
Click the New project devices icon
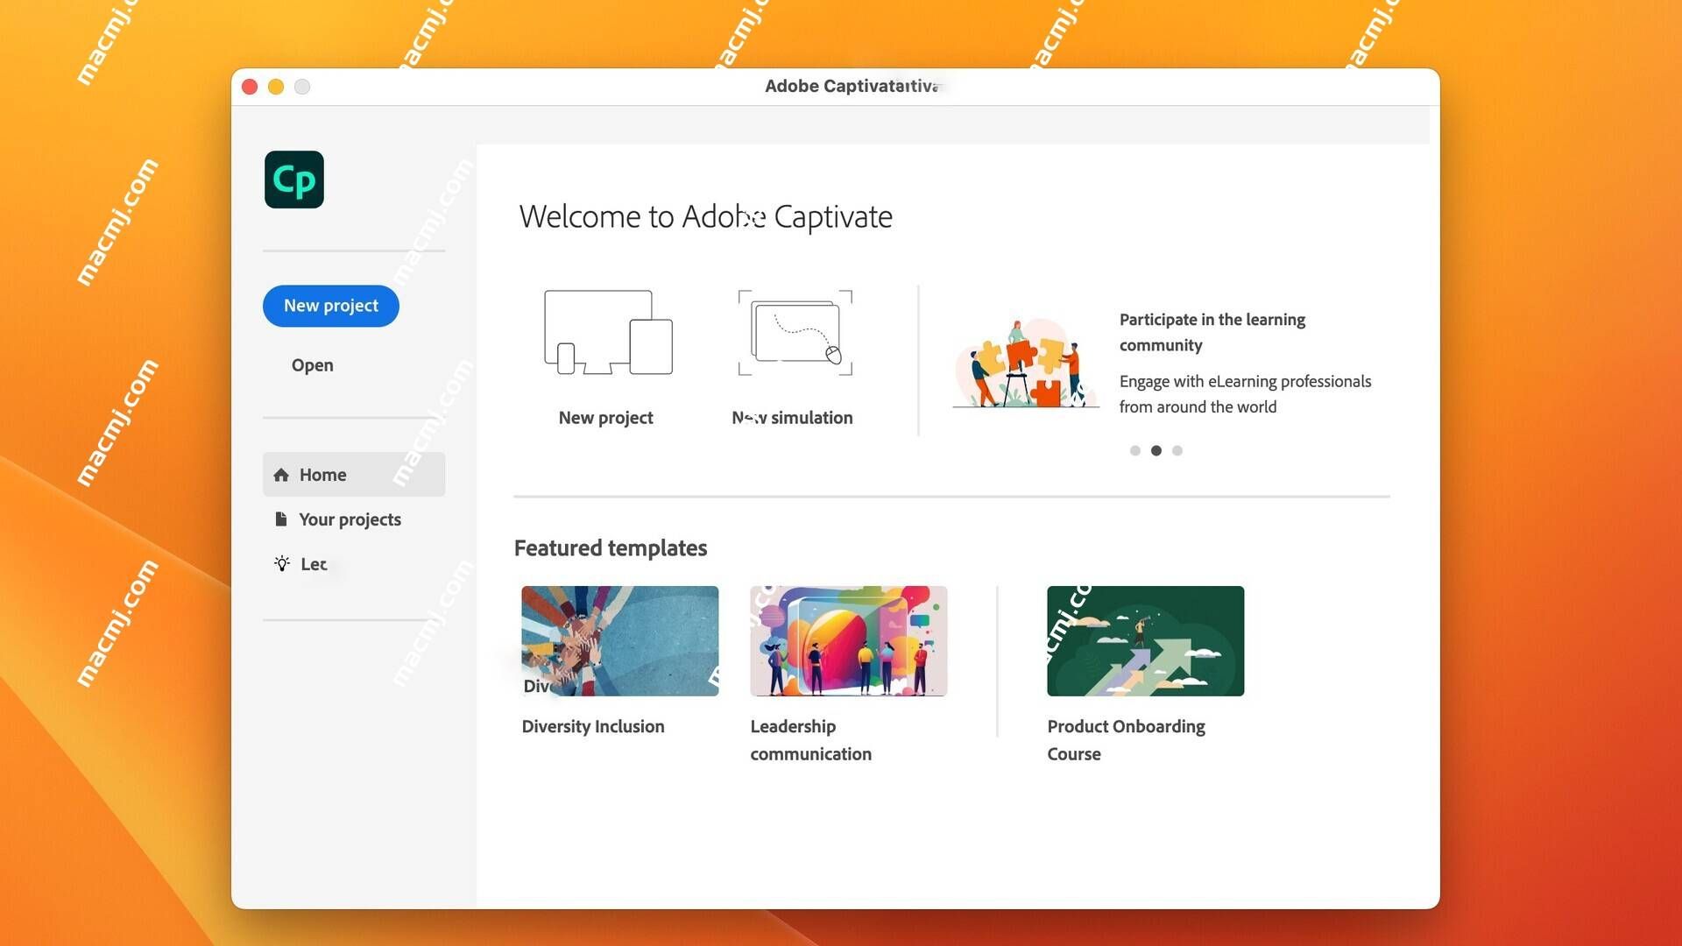click(x=608, y=333)
